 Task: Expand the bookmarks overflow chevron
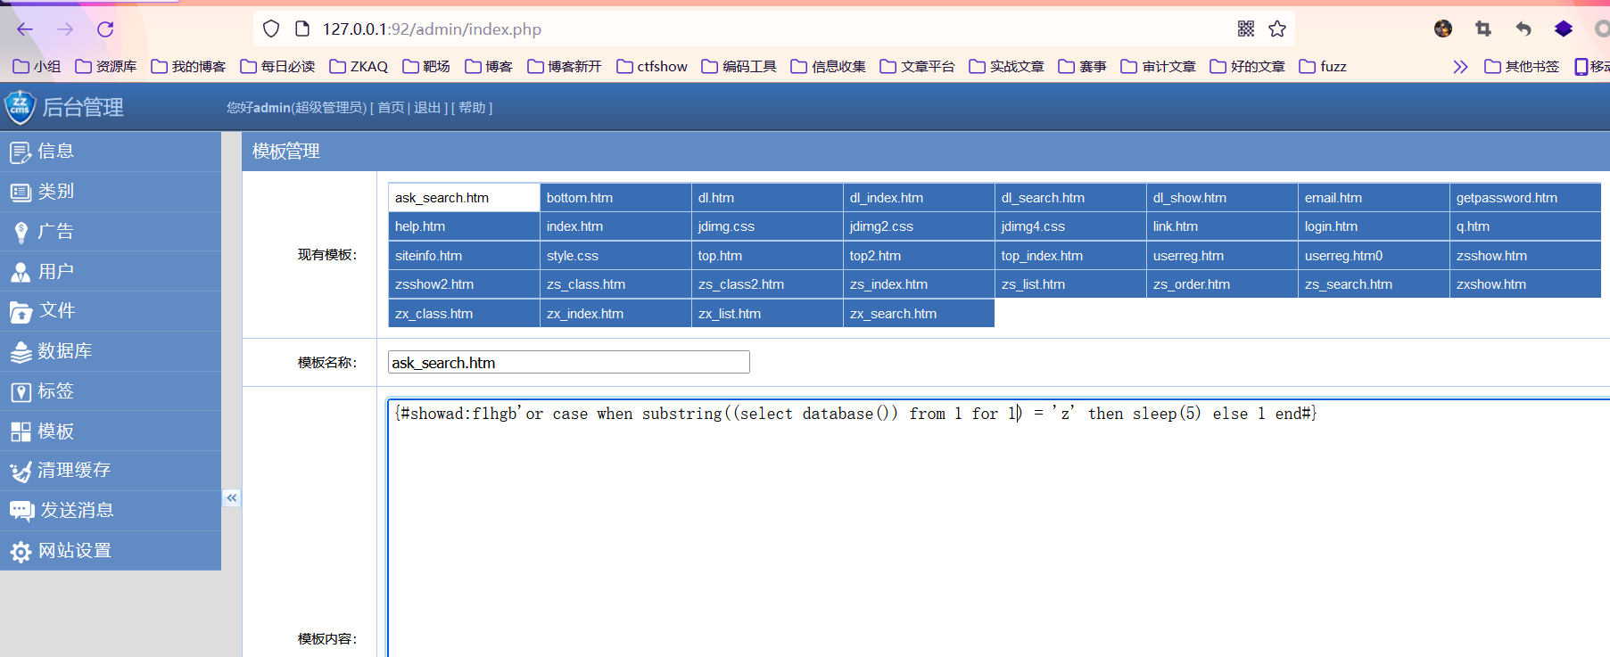pyautogui.click(x=1459, y=67)
